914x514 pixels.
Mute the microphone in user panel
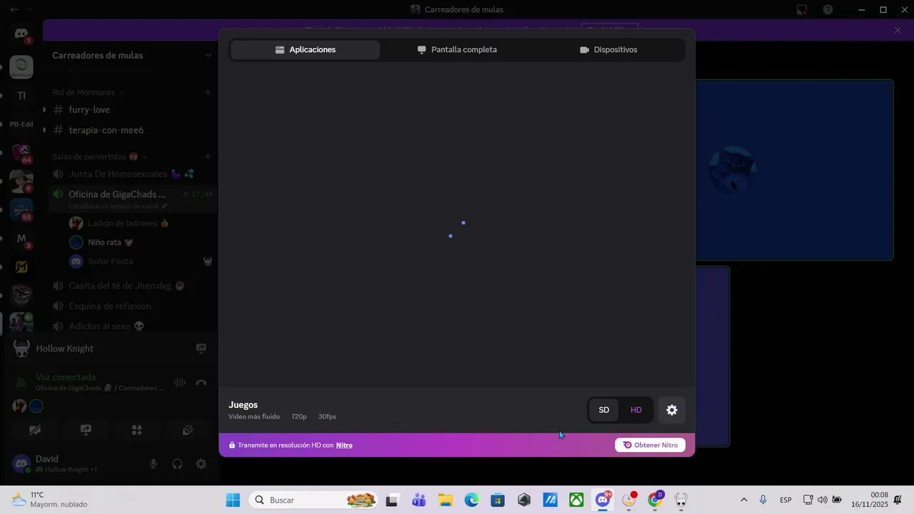point(153,464)
